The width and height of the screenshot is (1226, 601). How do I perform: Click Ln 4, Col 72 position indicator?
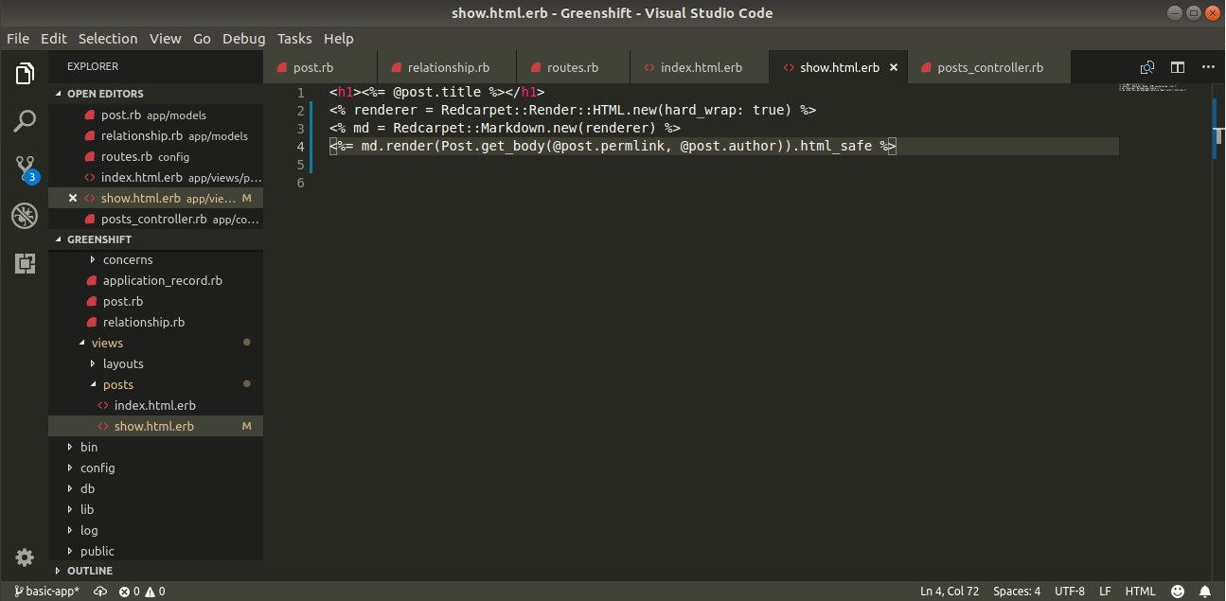pyautogui.click(x=950, y=592)
